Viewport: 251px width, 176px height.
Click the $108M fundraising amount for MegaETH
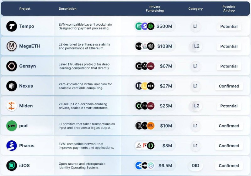point(165,46)
